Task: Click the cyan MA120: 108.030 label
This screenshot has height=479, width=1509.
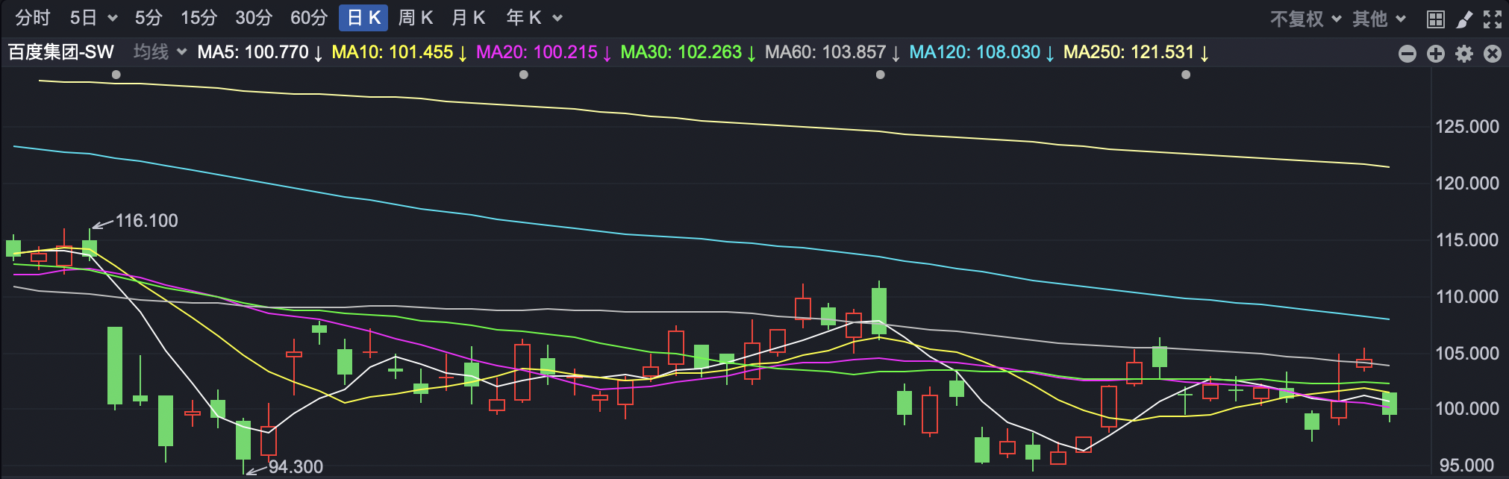Action: tap(982, 52)
